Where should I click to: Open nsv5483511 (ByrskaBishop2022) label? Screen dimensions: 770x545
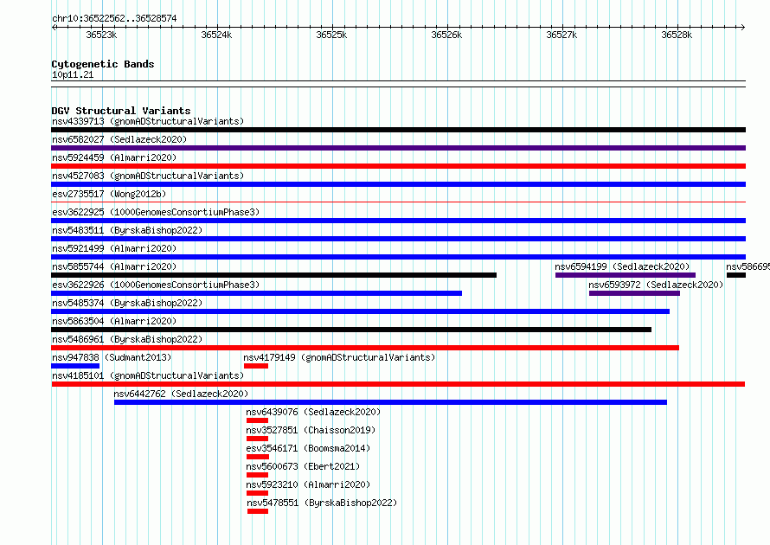point(127,230)
